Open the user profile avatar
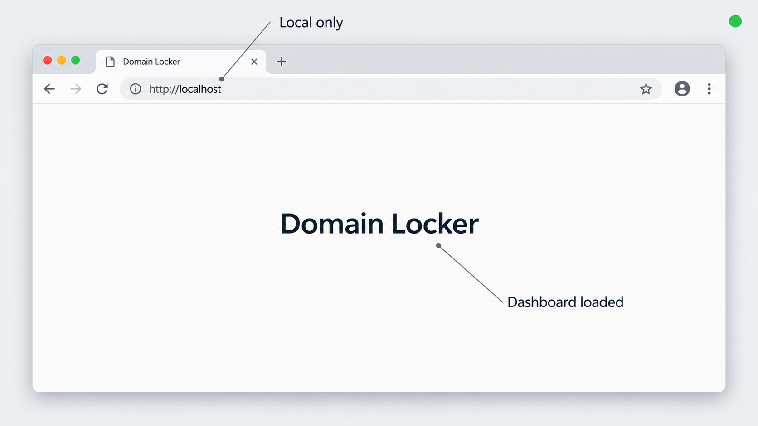The height and width of the screenshot is (426, 758). pyautogui.click(x=682, y=89)
